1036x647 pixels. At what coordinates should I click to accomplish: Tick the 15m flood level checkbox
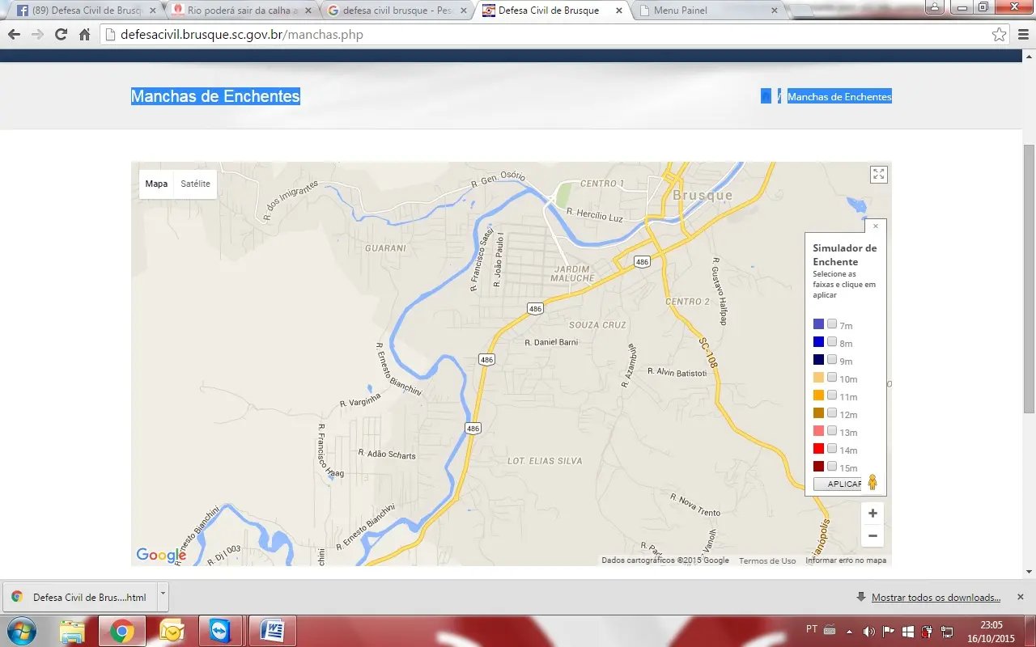[x=832, y=467]
